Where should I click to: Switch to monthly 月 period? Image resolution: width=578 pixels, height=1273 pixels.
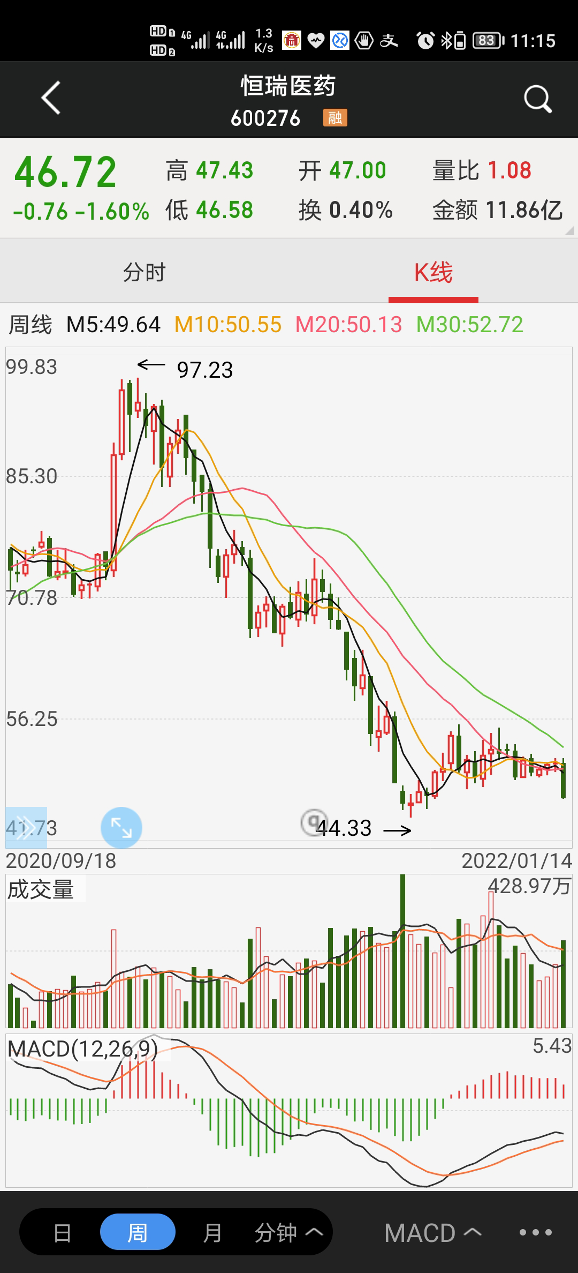click(212, 1232)
